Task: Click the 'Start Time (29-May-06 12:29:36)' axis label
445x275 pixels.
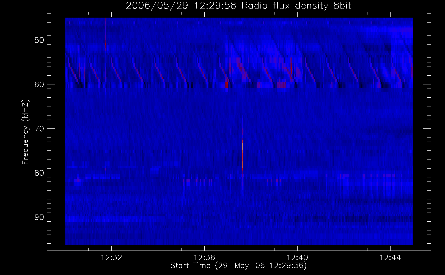Action: 238,266
